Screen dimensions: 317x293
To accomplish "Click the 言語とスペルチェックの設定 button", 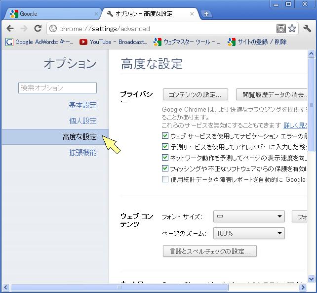I will pyautogui.click(x=209, y=251).
